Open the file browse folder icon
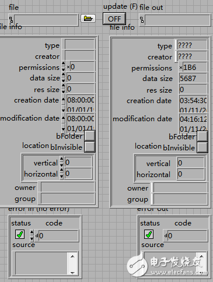The width and height of the screenshot is (213, 282). (88, 19)
